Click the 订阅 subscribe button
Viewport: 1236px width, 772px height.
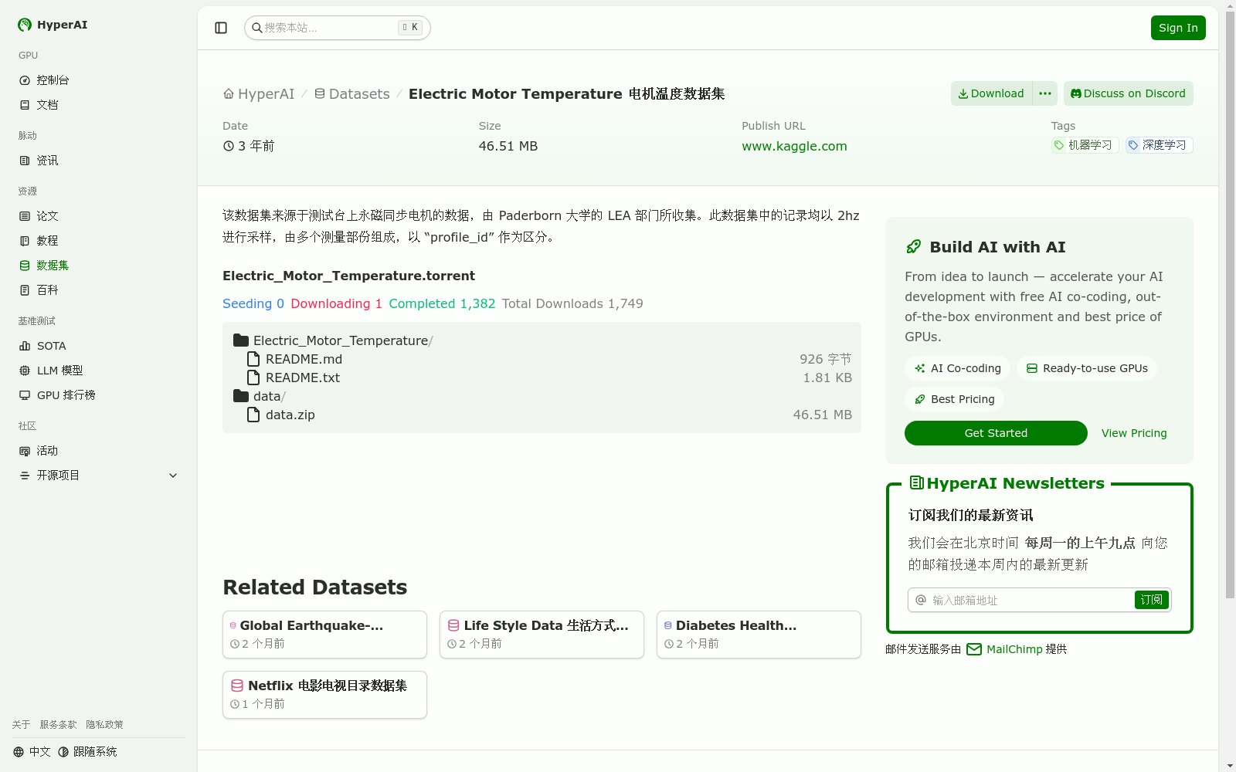click(x=1151, y=600)
